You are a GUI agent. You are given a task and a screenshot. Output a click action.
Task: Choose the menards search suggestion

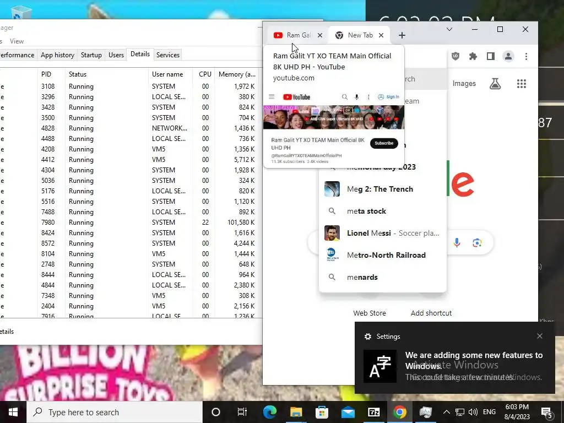pos(383,278)
